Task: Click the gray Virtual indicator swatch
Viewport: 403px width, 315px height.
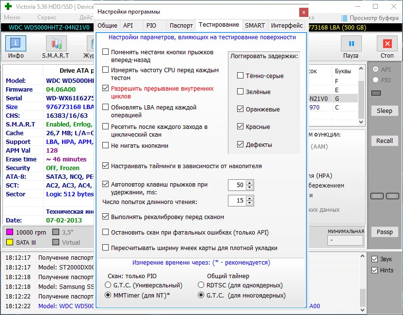Action: click(55, 242)
